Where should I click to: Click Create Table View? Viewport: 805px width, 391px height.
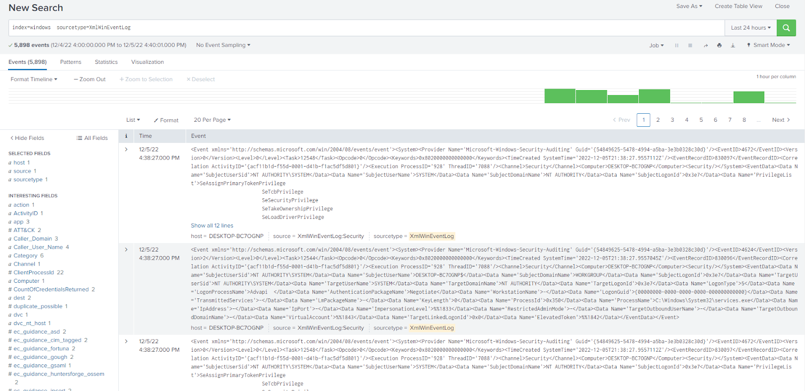point(738,6)
